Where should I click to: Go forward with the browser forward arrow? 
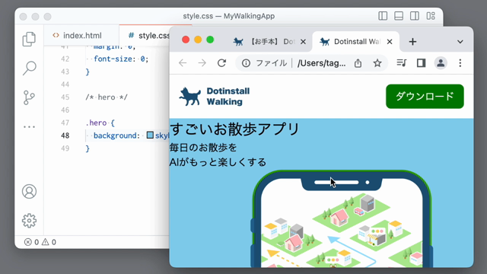[x=202, y=63]
